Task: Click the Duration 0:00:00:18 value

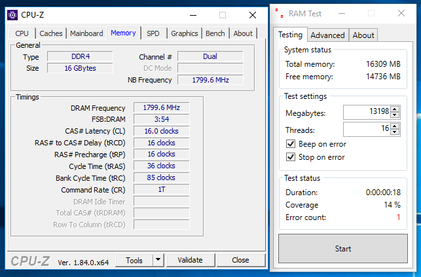Action: tap(383, 192)
